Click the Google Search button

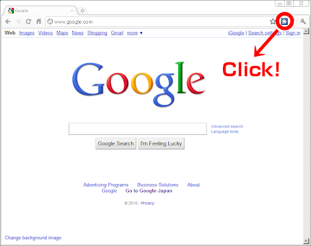click(x=116, y=143)
